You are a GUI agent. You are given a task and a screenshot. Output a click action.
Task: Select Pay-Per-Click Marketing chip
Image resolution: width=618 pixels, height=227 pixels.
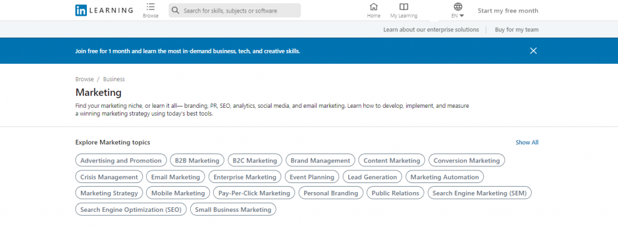click(x=254, y=193)
